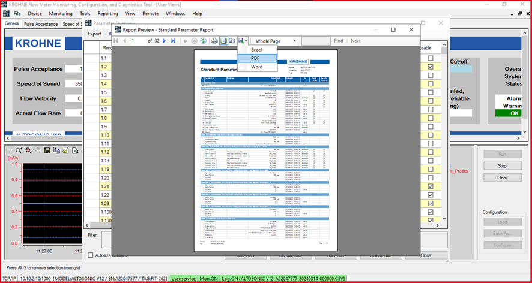Uncheck the checkbox in row 1.2
This screenshot has width=532, height=283.
(x=430, y=67)
